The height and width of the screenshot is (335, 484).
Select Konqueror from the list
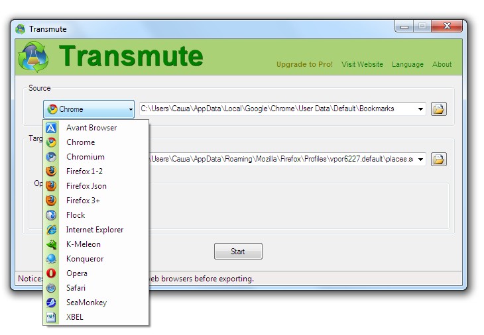95,259
